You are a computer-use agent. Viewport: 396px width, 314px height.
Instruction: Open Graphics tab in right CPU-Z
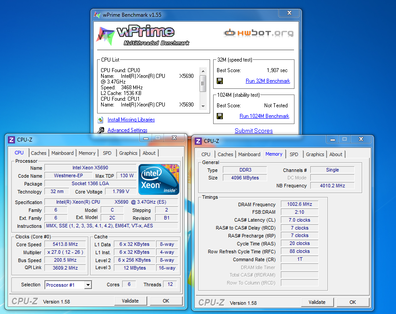pos(315,154)
